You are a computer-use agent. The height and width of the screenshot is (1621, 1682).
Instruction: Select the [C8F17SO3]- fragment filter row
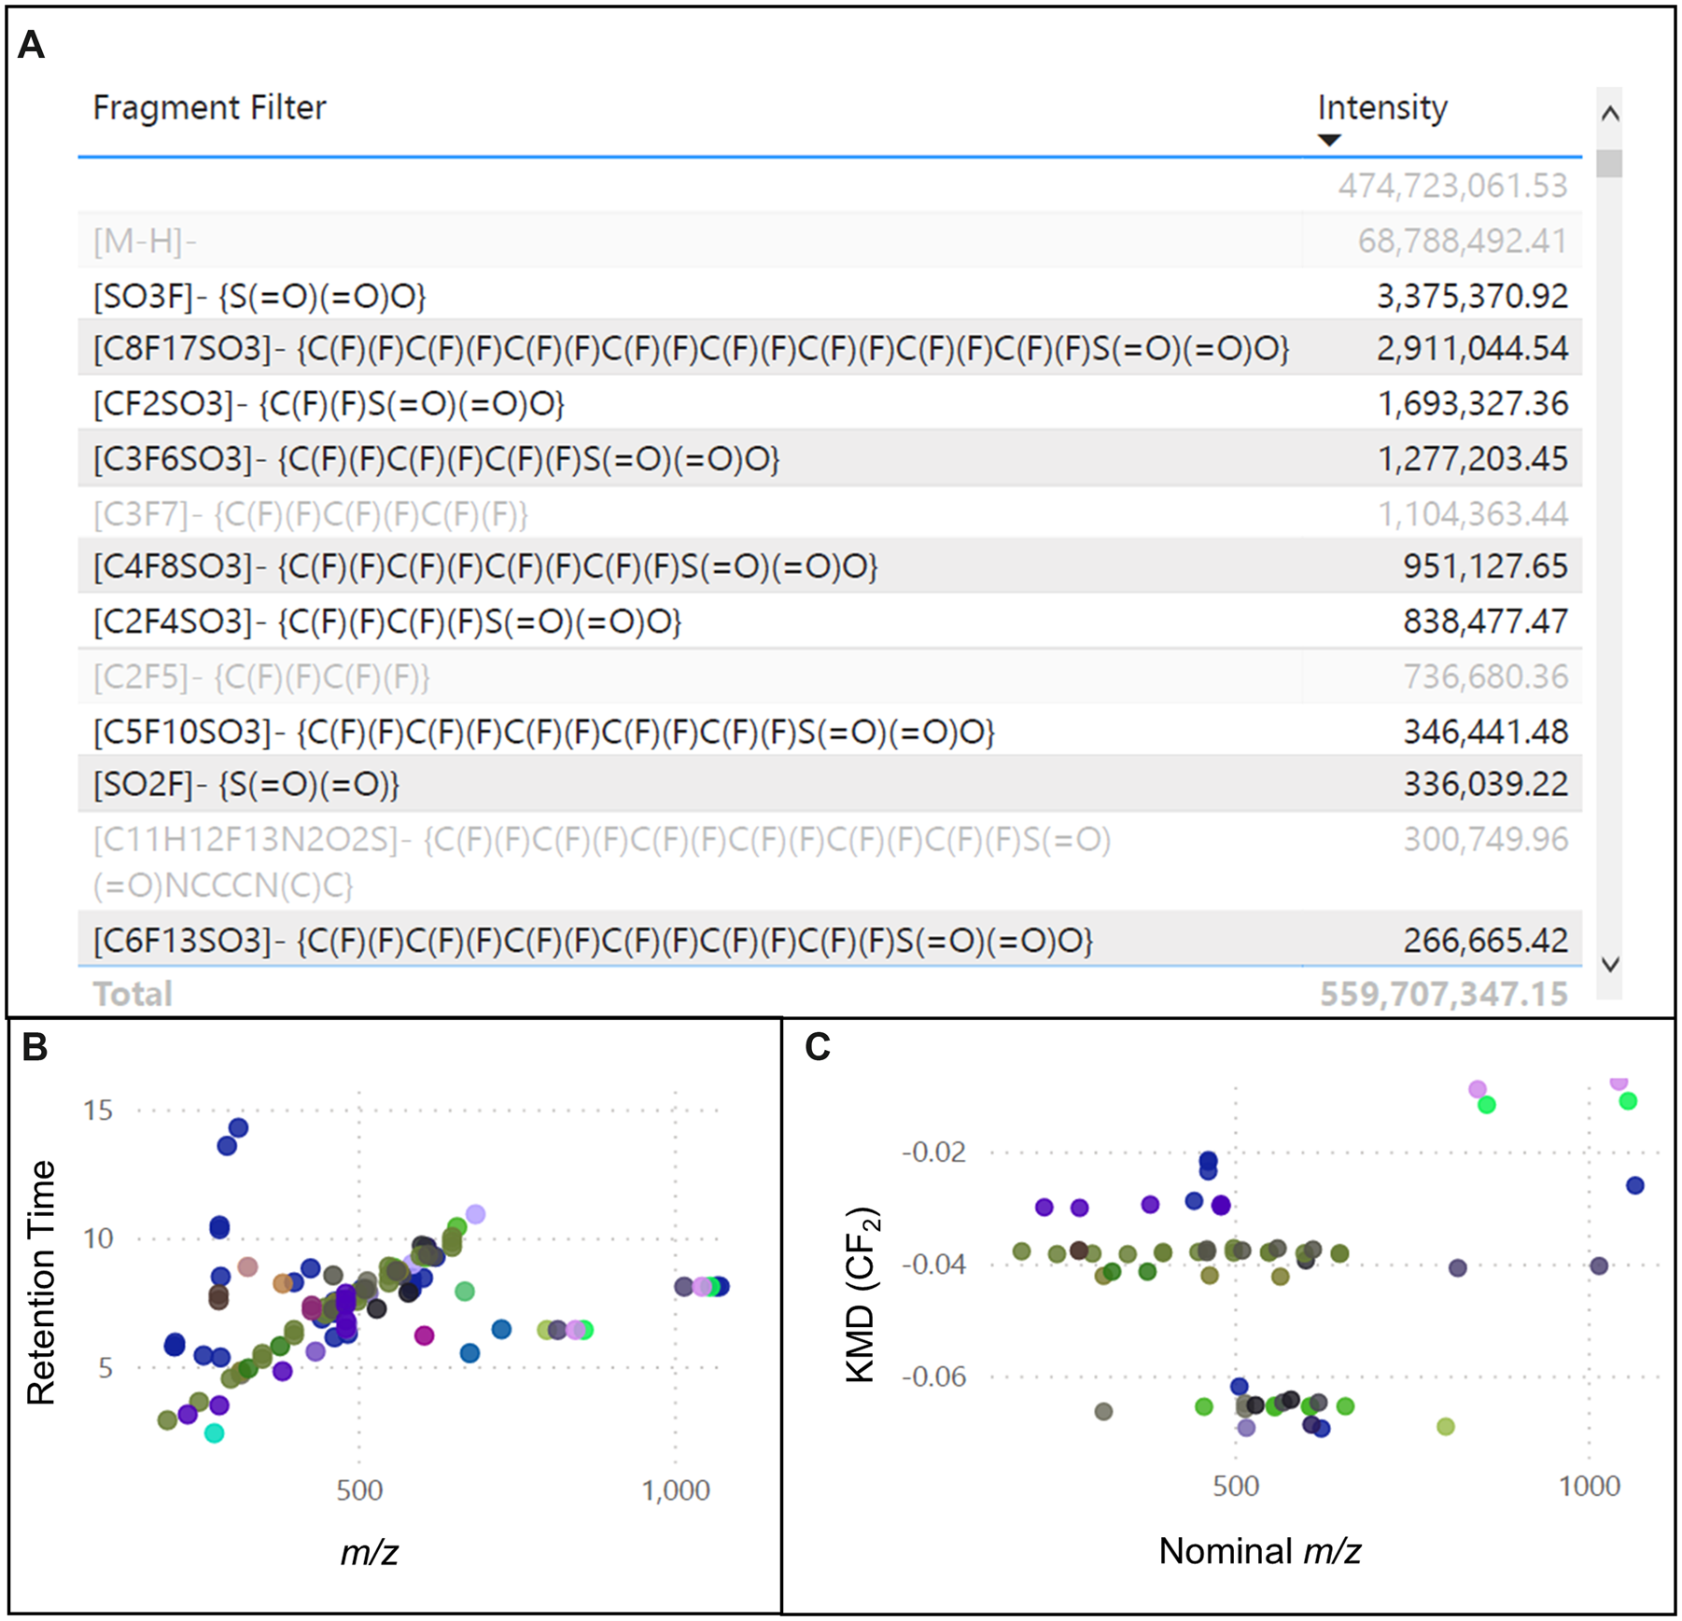690,349
